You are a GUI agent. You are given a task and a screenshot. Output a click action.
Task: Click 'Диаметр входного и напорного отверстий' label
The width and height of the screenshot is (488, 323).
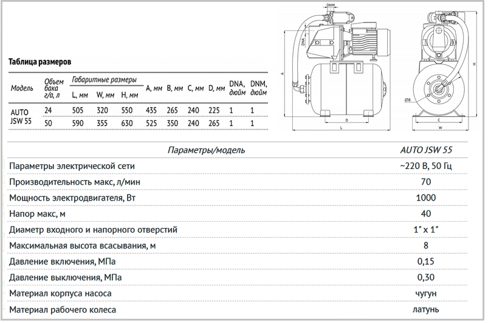tap(93, 230)
